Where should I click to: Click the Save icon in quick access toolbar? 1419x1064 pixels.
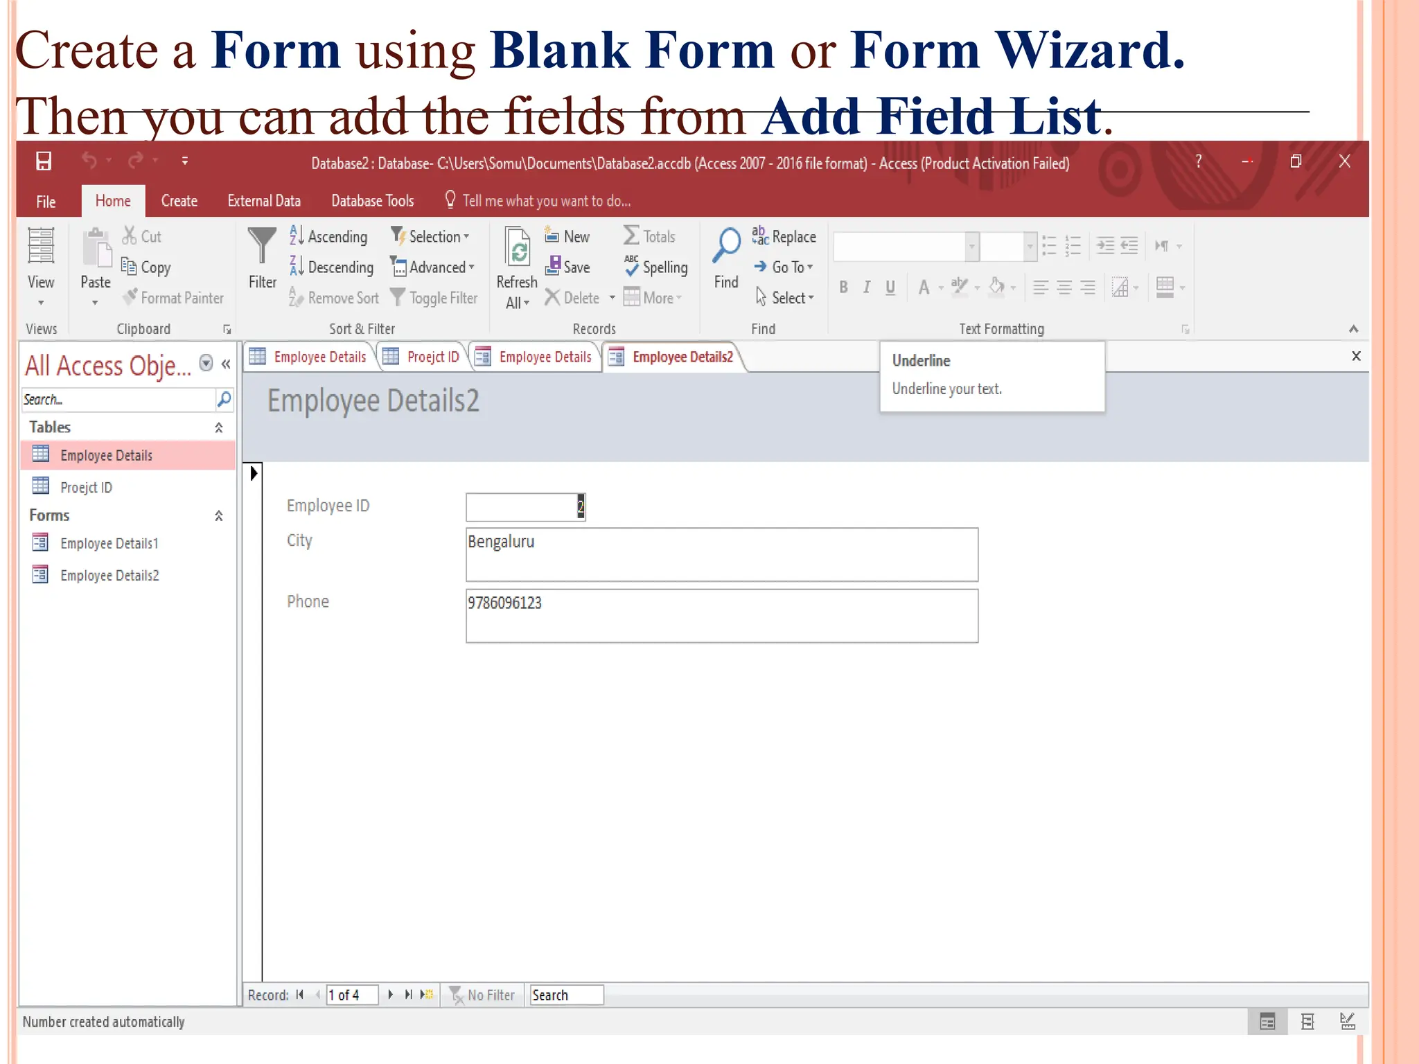44,161
